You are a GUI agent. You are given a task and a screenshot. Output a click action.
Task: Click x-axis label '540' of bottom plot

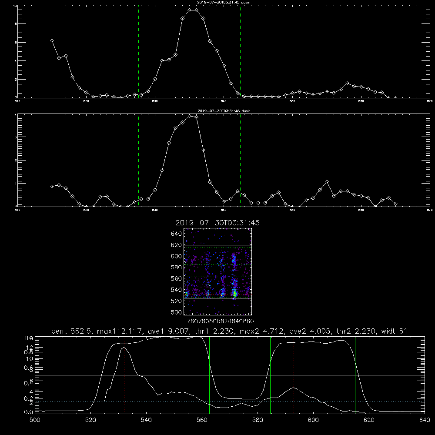(x=146, y=420)
